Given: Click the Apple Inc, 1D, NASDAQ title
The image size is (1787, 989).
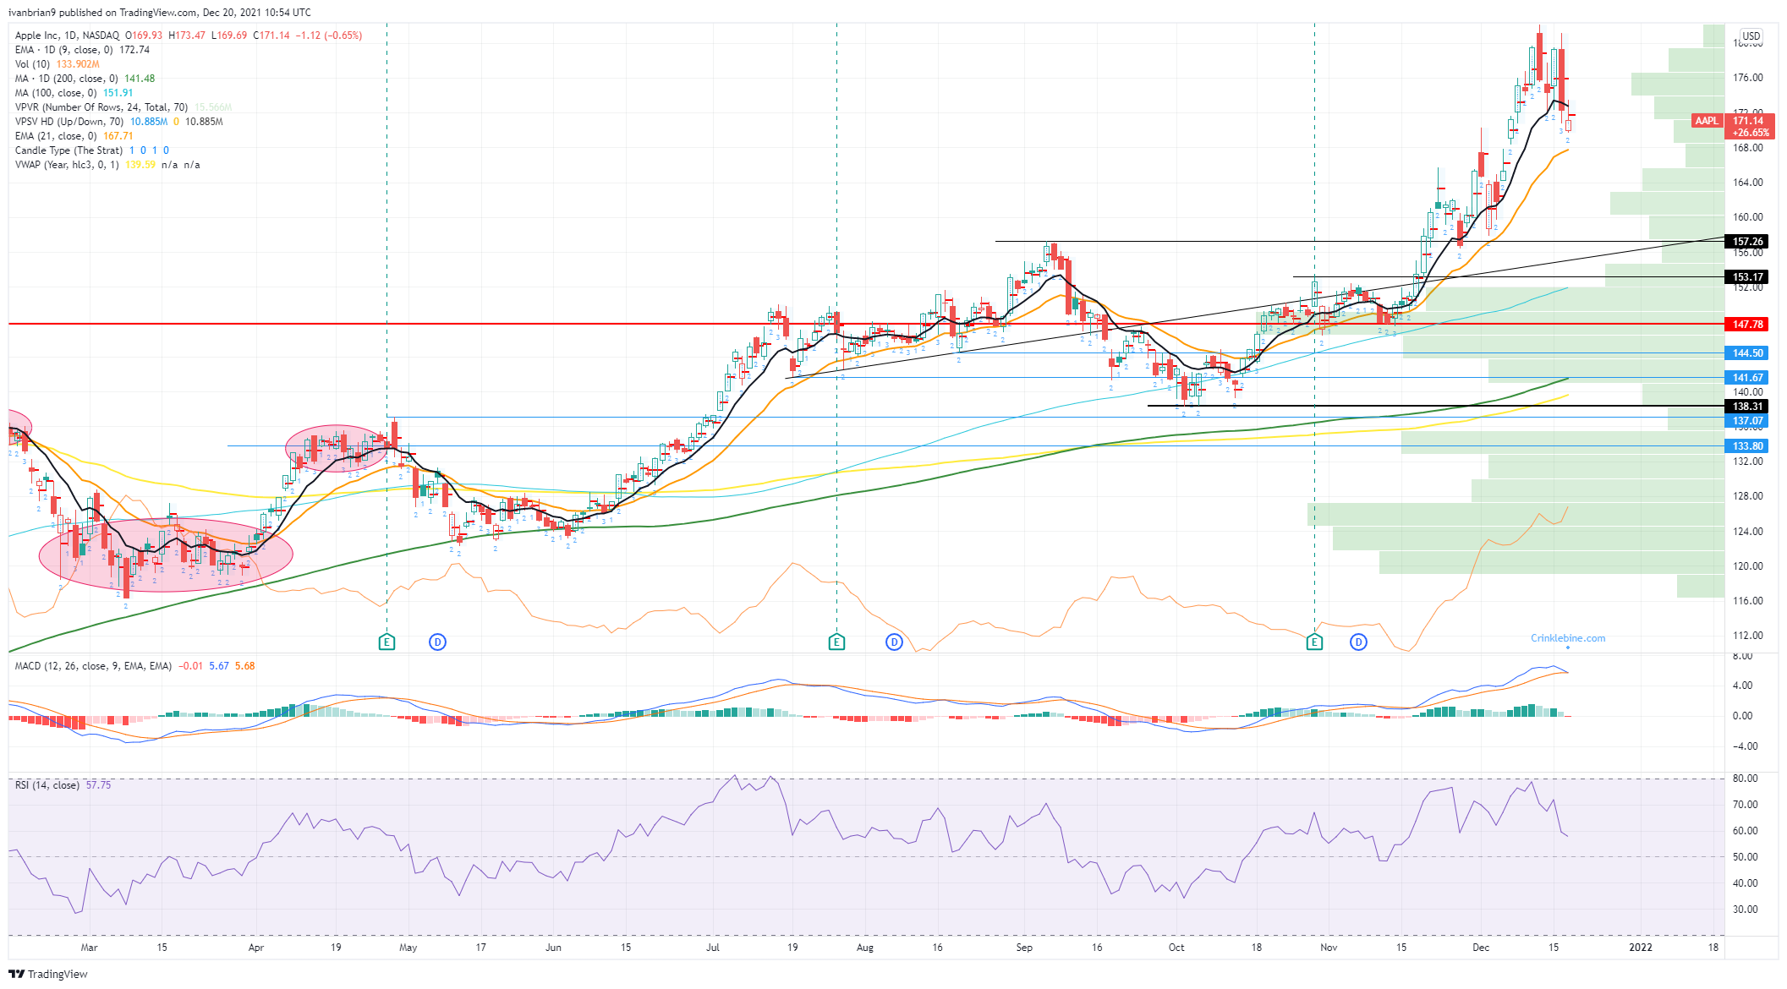Looking at the screenshot, I should [x=67, y=36].
